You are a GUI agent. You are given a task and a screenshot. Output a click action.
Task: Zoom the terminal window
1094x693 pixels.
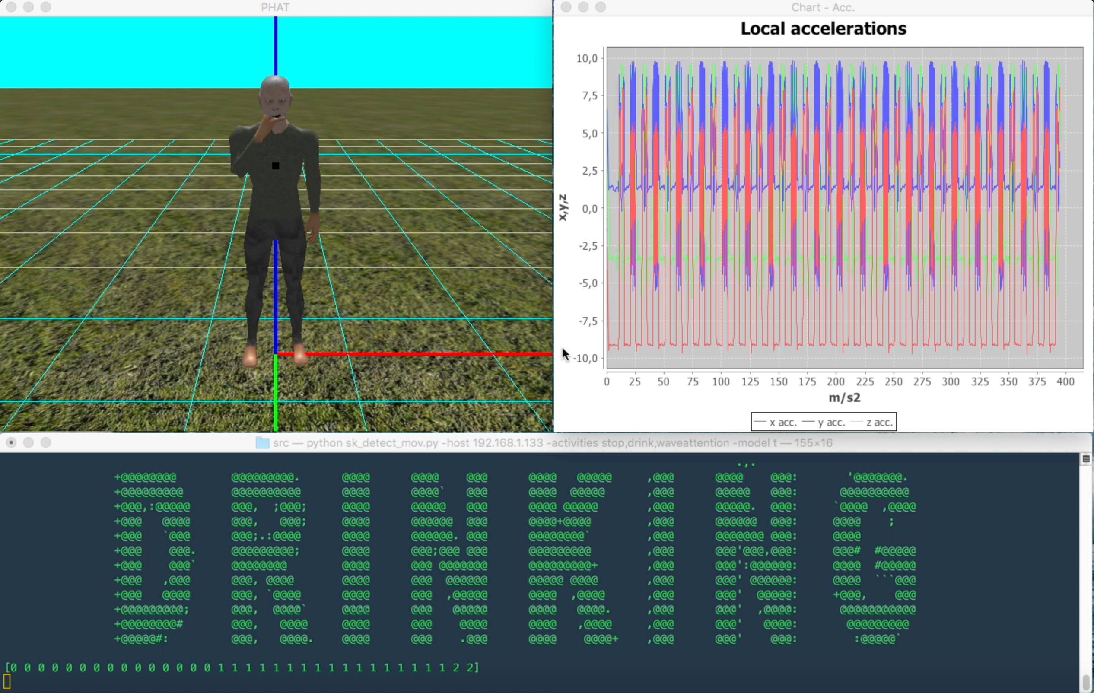[45, 442]
